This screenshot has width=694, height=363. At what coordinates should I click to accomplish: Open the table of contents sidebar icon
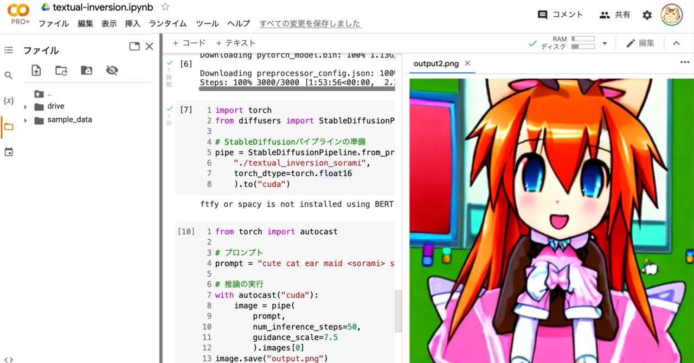pos(9,50)
